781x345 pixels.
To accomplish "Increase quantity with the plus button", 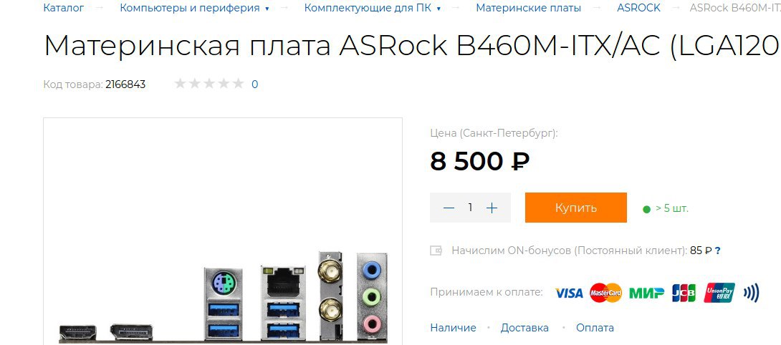I will 492,208.
